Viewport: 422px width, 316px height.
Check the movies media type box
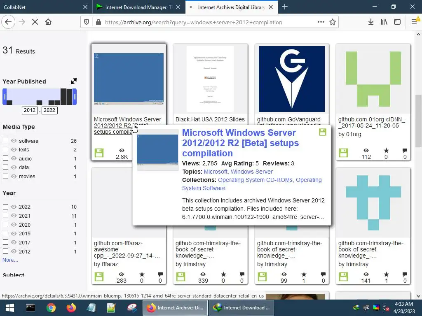coord(5,176)
